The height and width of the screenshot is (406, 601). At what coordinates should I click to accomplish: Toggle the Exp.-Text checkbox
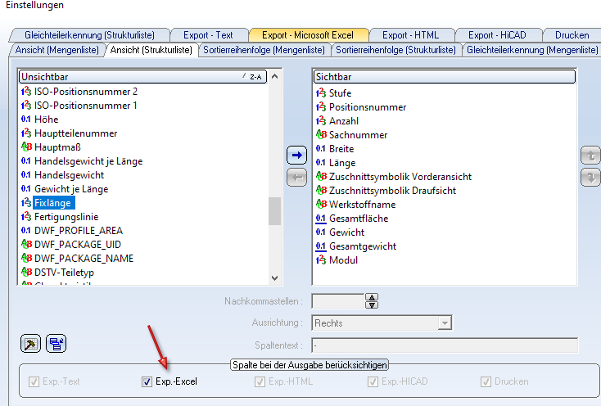click(x=34, y=381)
